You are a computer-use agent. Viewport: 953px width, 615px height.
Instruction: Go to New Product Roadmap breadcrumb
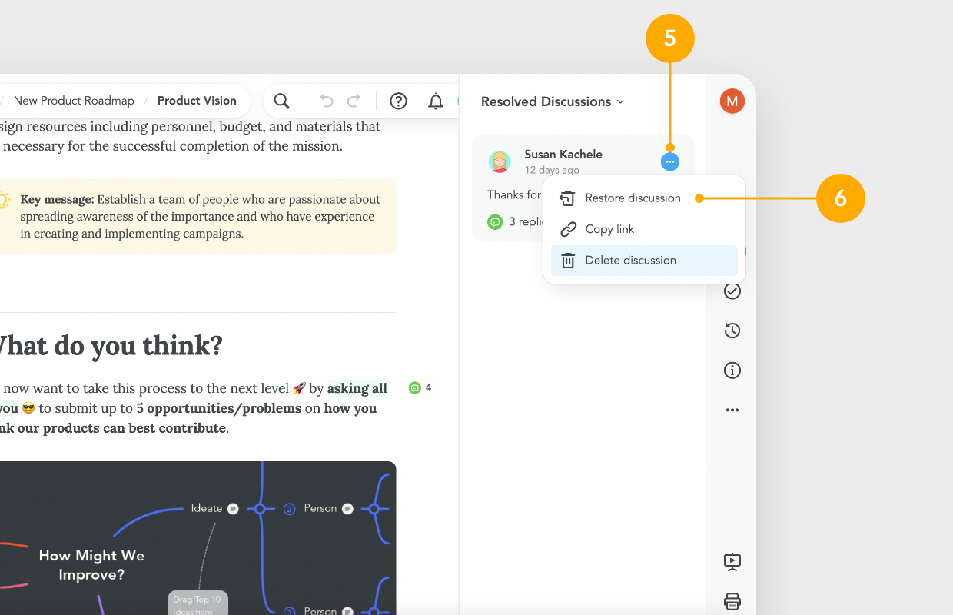point(74,101)
